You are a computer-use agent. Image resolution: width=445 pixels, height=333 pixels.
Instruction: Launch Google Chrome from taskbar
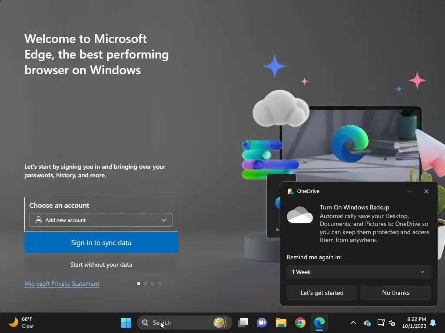coord(300,323)
